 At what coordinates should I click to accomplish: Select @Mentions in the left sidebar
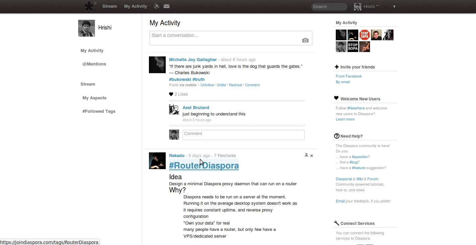pyautogui.click(x=94, y=64)
